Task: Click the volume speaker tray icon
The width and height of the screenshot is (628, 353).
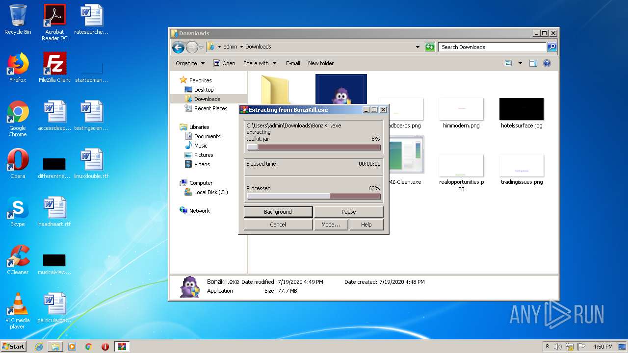Action: tap(558, 347)
